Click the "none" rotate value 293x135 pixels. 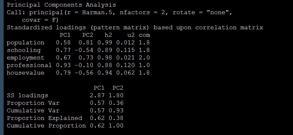pos(218,13)
